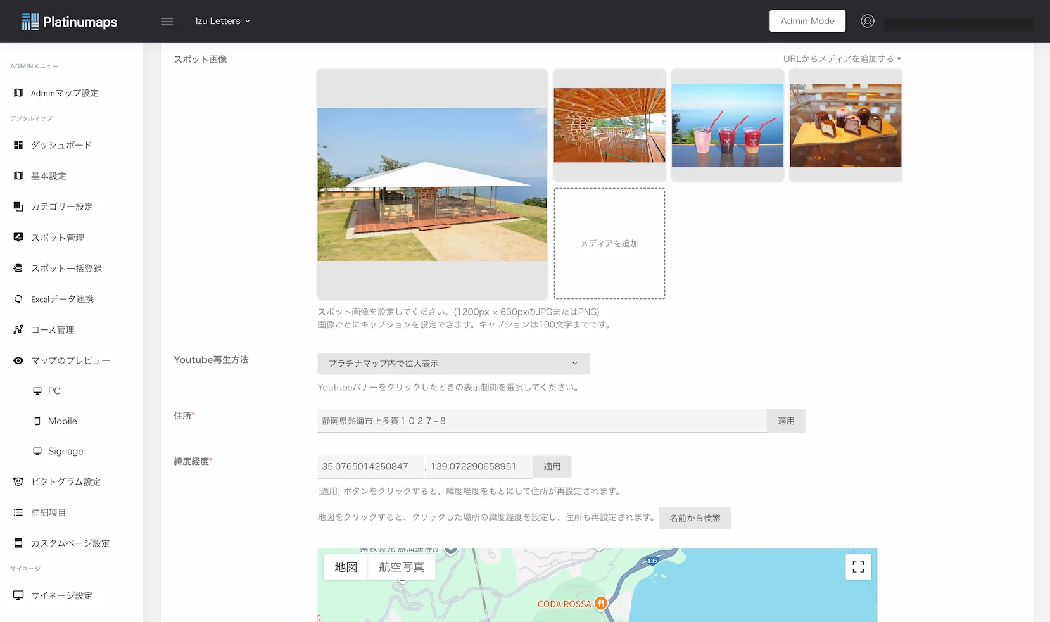
Task: Launch Excelデータ連携 from the sidebar
Action: pos(61,298)
